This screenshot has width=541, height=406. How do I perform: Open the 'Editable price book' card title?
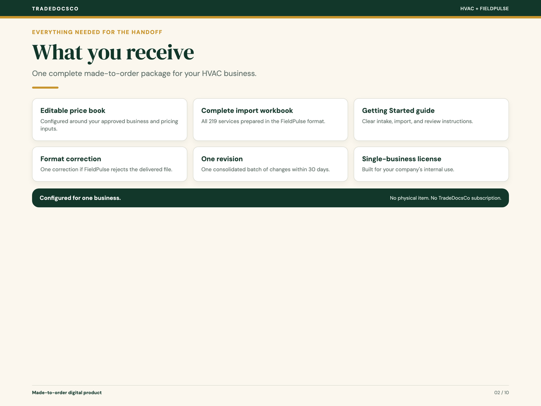(x=73, y=111)
